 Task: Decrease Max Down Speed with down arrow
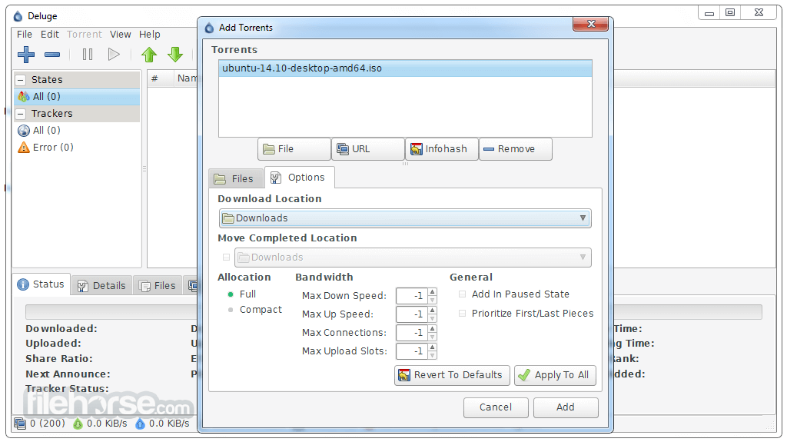click(x=432, y=300)
